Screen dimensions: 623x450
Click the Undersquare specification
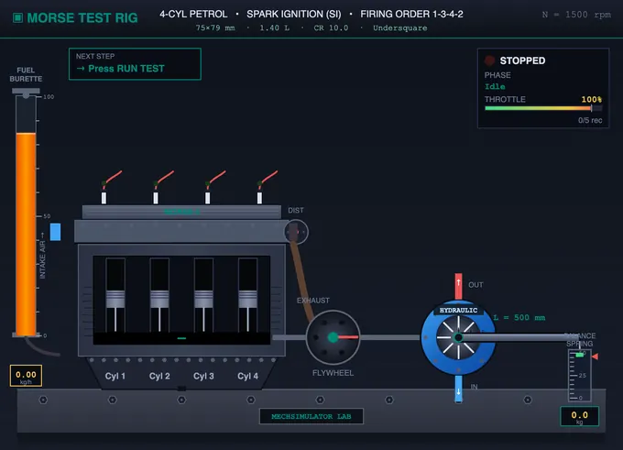tap(400, 27)
